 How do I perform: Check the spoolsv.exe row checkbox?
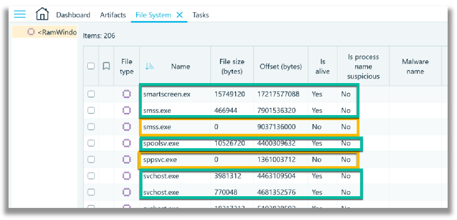click(91, 143)
